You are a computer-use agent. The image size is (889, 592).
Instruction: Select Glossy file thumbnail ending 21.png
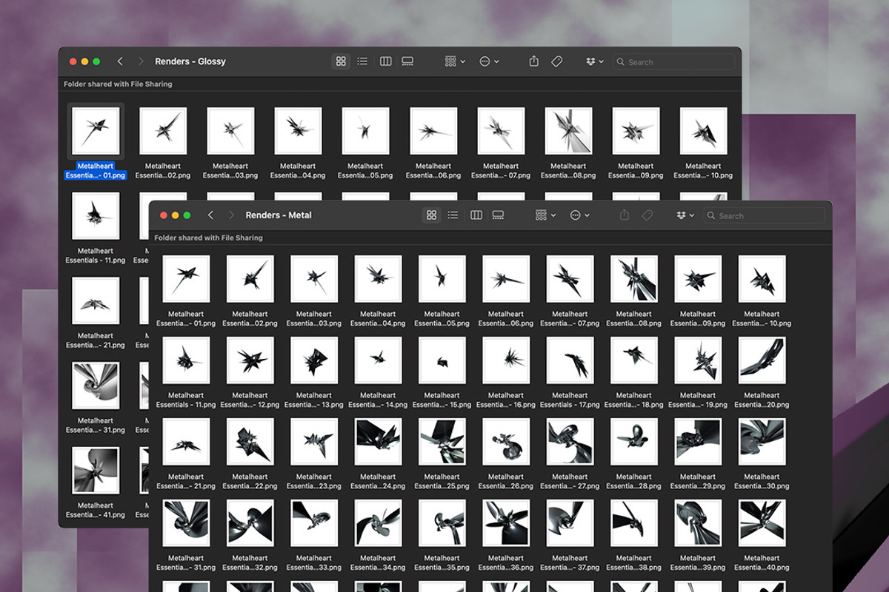96,301
